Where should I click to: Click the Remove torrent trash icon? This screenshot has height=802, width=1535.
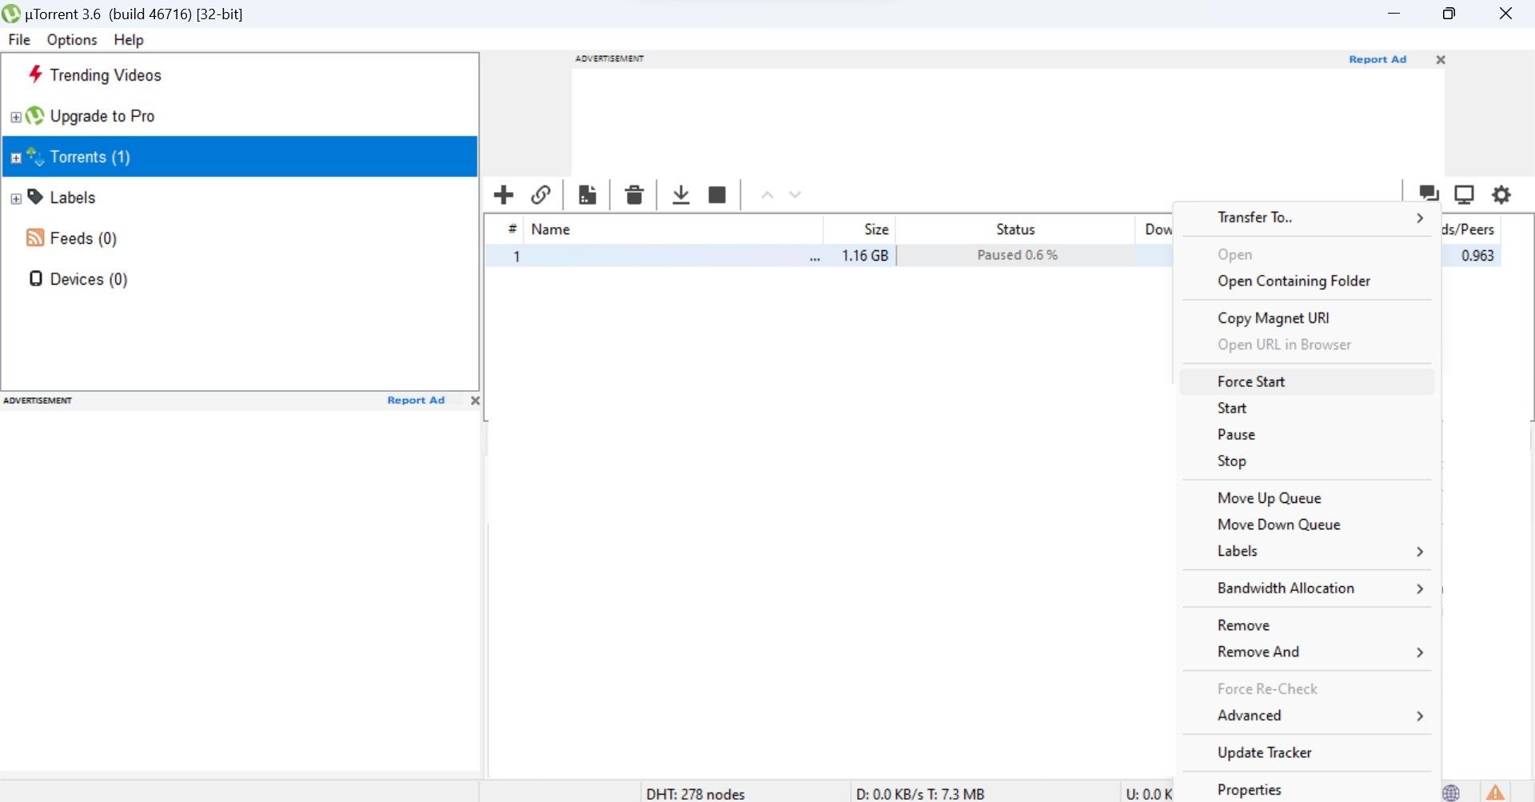coord(634,194)
